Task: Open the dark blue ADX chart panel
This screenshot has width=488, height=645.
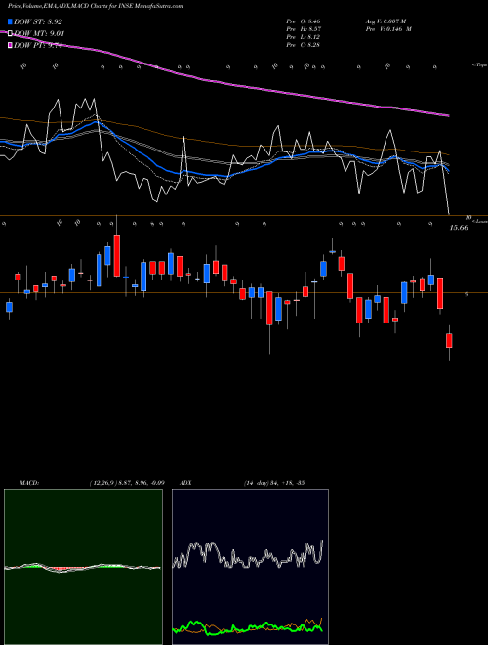Action: pyautogui.click(x=250, y=567)
